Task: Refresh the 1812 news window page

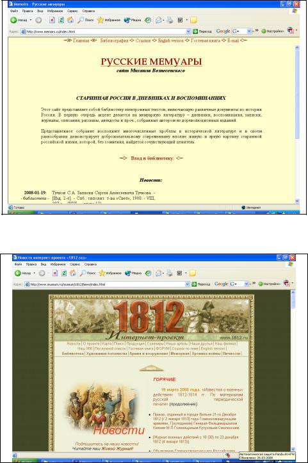Action: pyautogui.click(x=64, y=273)
